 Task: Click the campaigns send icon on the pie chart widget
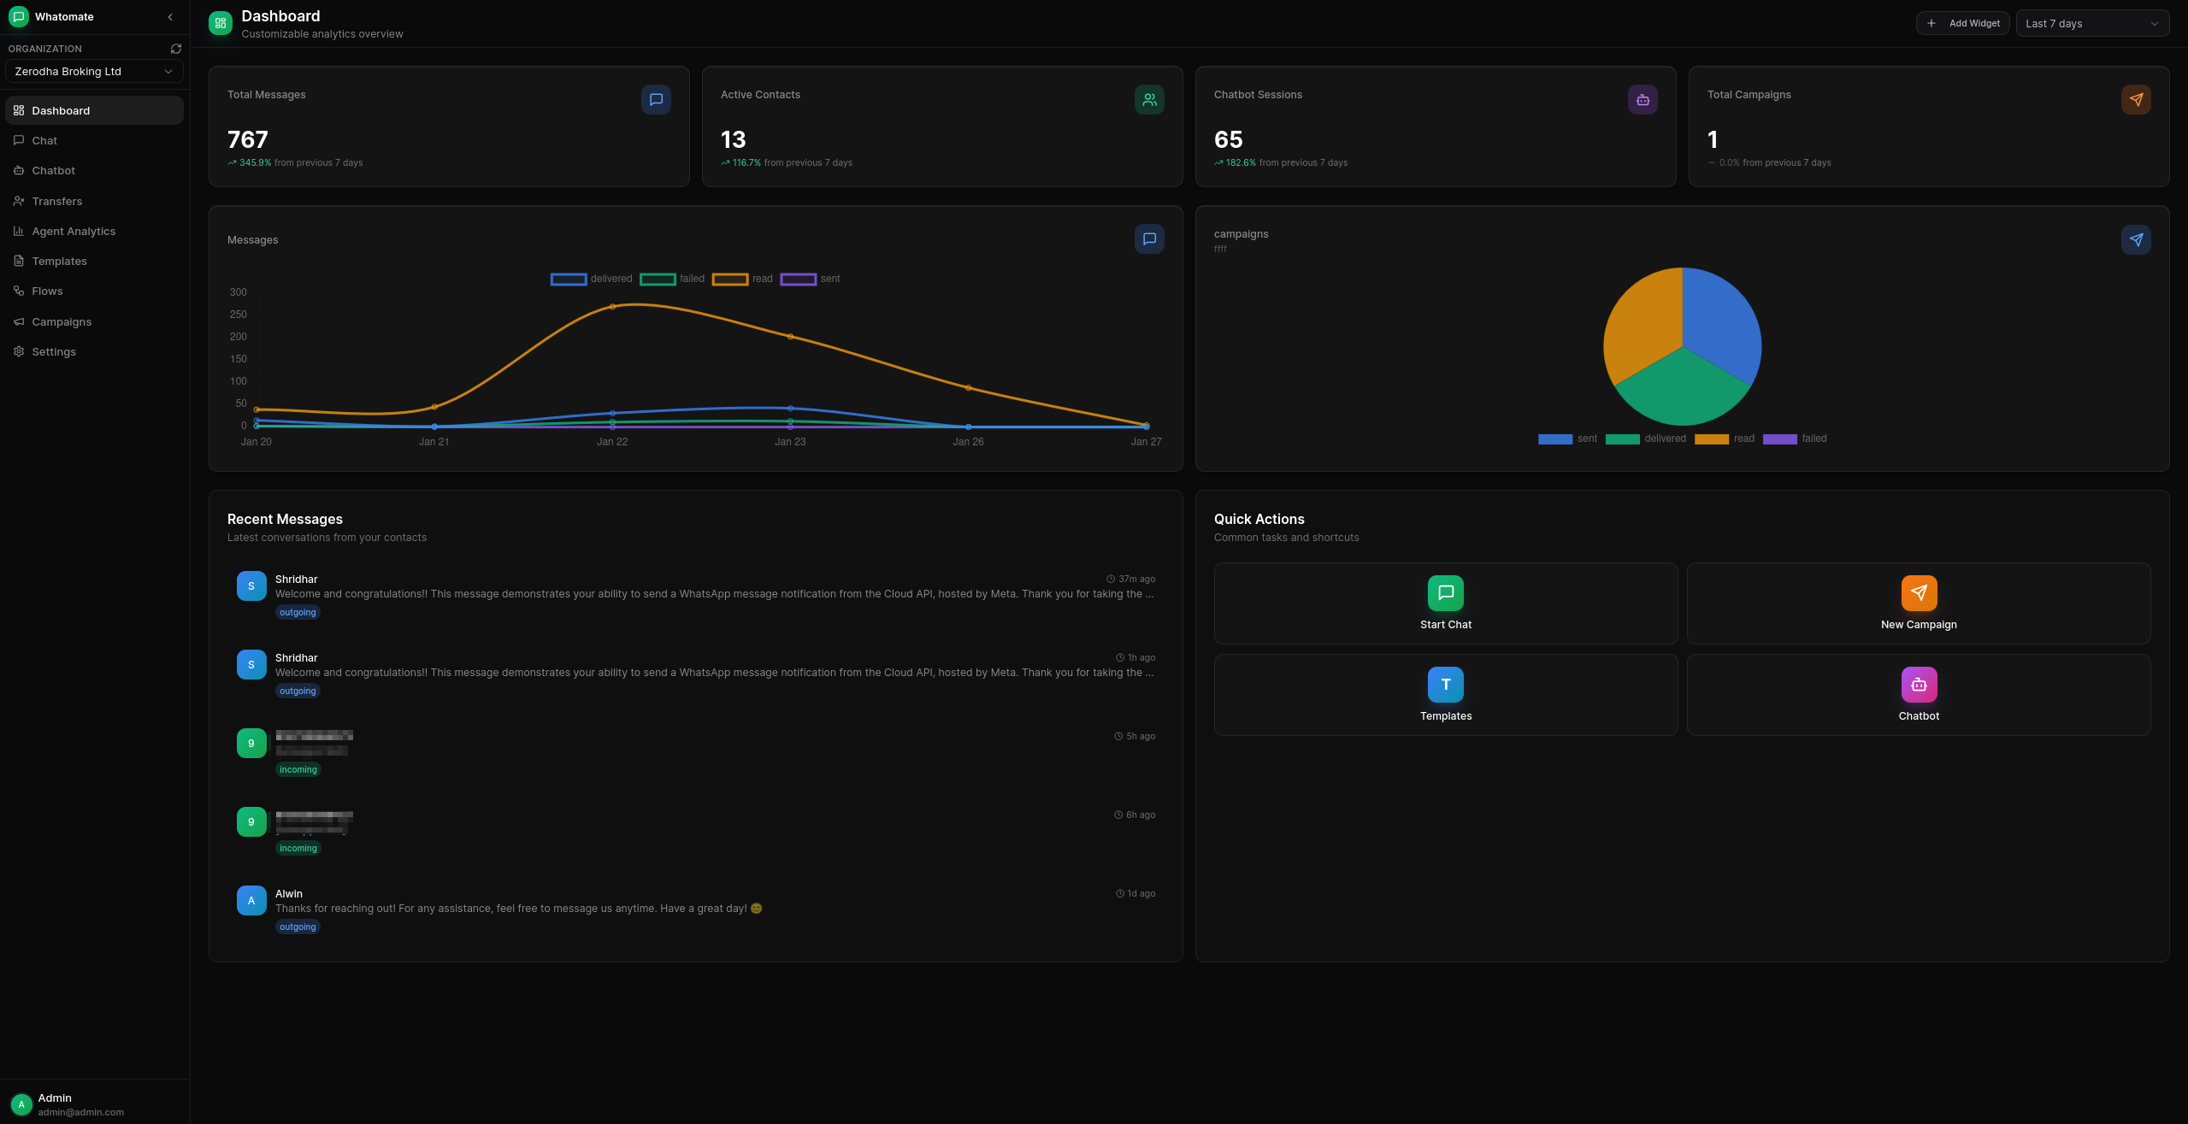point(2136,239)
